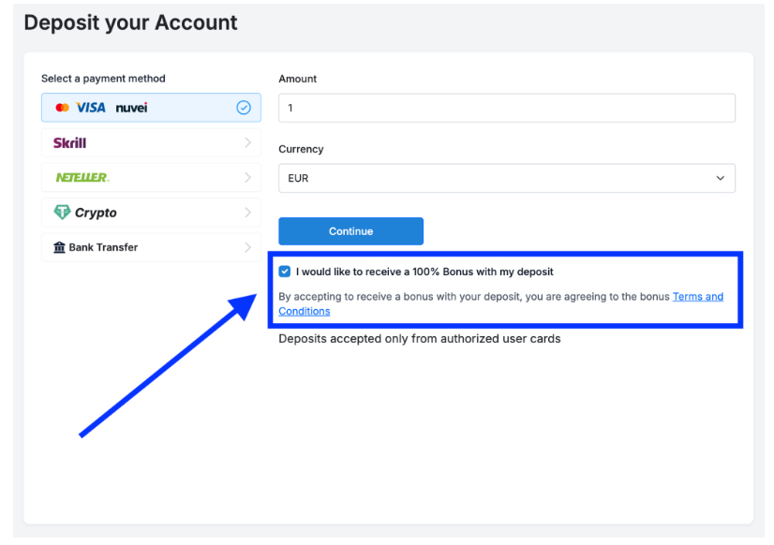The width and height of the screenshot is (774, 545).
Task: Click the Mastercard logo icon
Action: 62,108
